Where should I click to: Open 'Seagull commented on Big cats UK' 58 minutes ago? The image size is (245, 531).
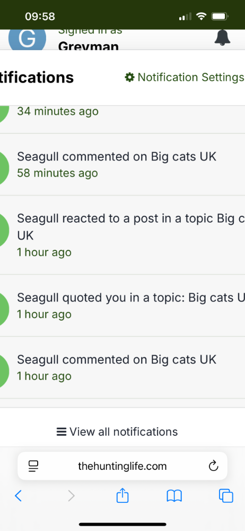[x=122, y=165]
